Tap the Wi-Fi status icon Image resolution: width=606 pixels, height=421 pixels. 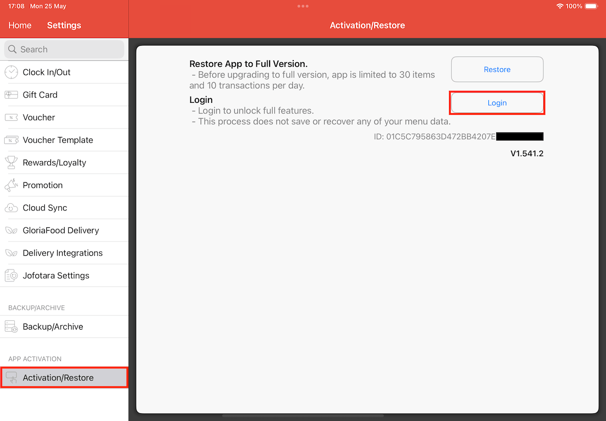560,6
